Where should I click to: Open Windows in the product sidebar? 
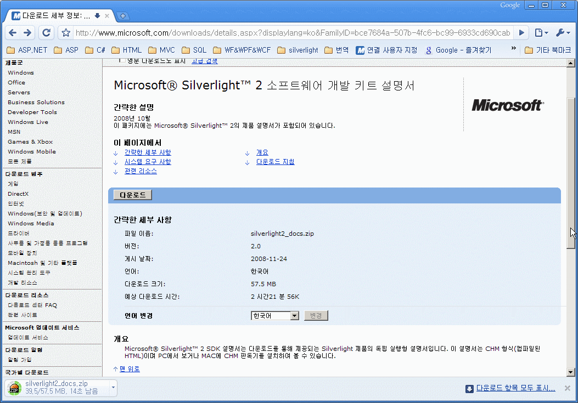pos(21,72)
